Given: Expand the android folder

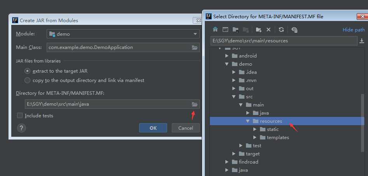Looking at the screenshot, I should coord(227,56).
